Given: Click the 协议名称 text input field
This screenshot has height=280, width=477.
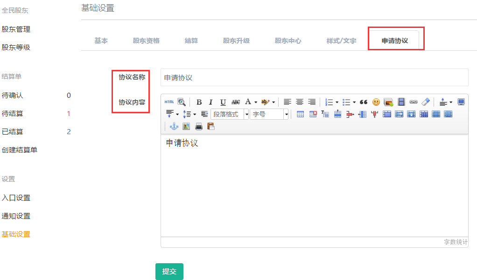Looking at the screenshot, I should pos(314,78).
